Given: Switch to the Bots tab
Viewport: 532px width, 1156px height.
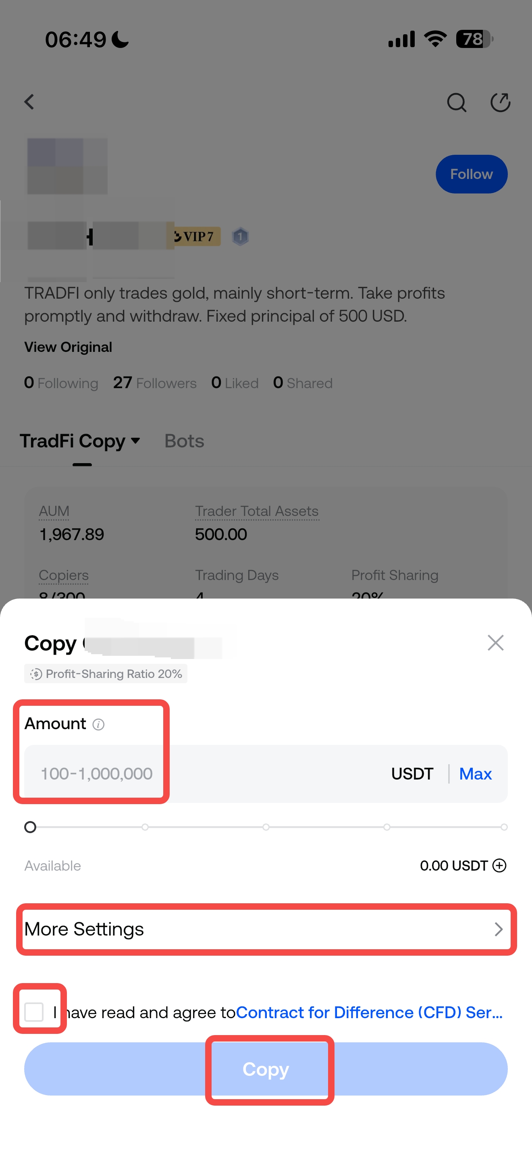Looking at the screenshot, I should [184, 441].
